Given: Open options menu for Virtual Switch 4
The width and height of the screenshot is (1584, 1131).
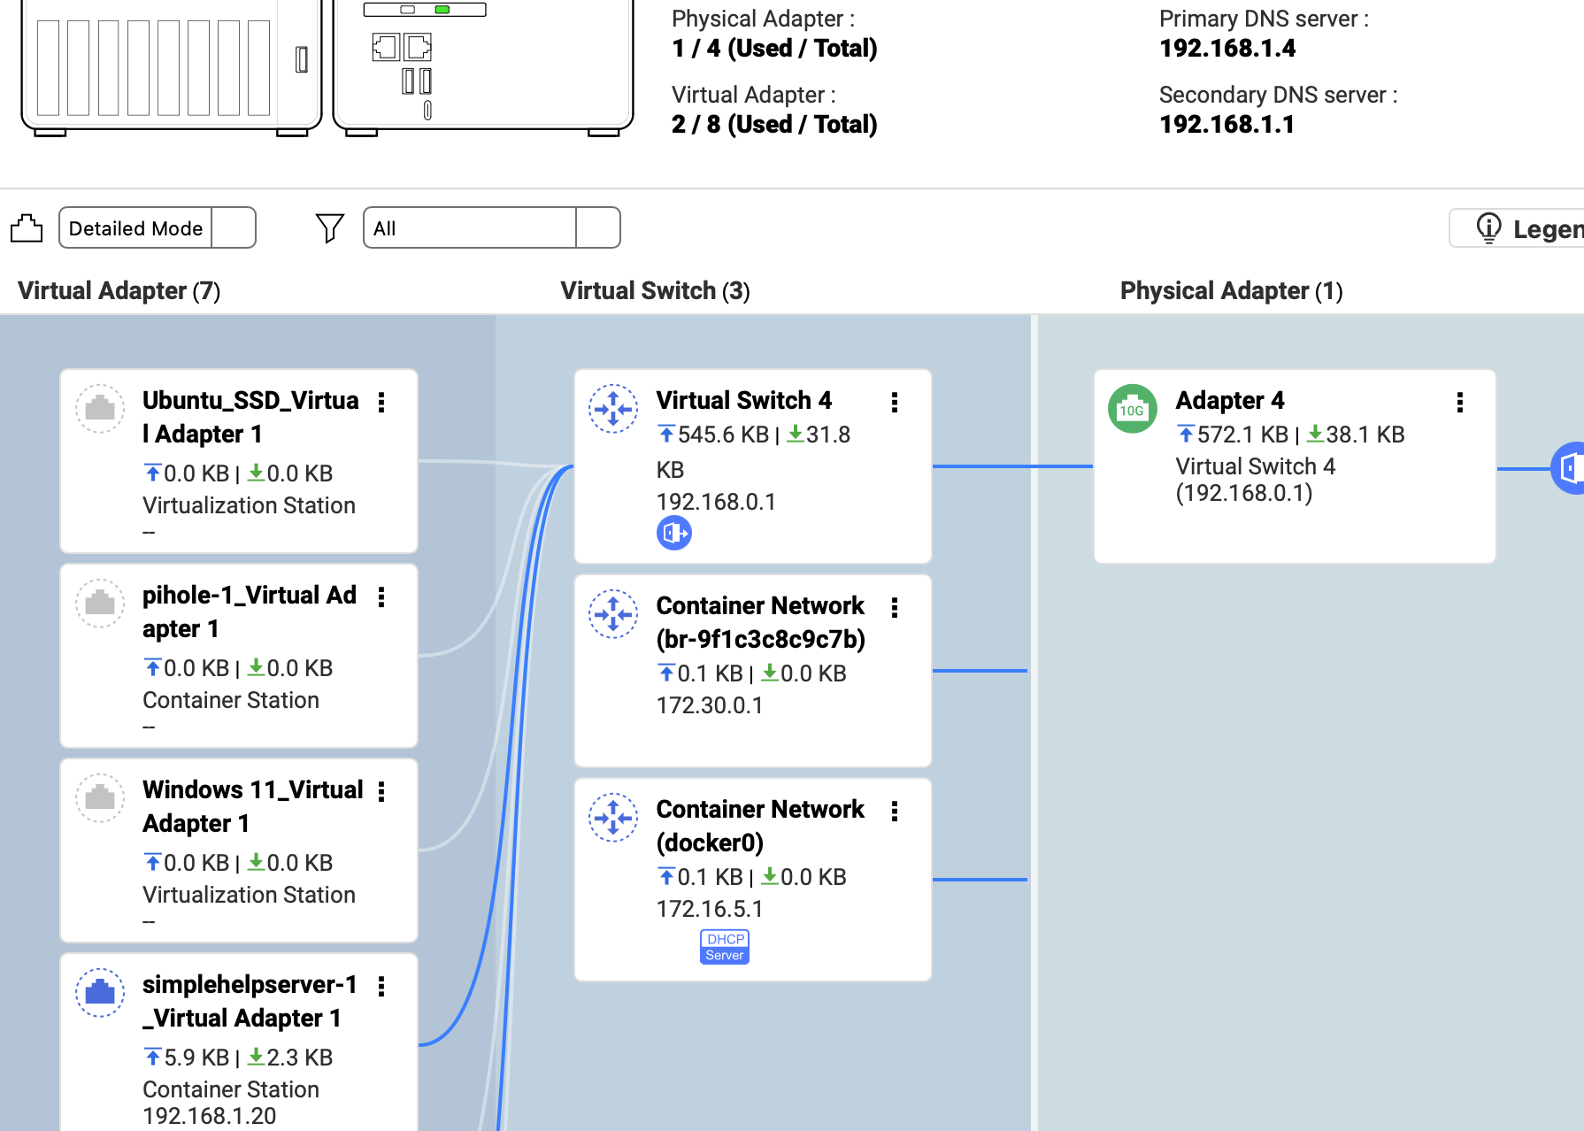Looking at the screenshot, I should click(895, 403).
